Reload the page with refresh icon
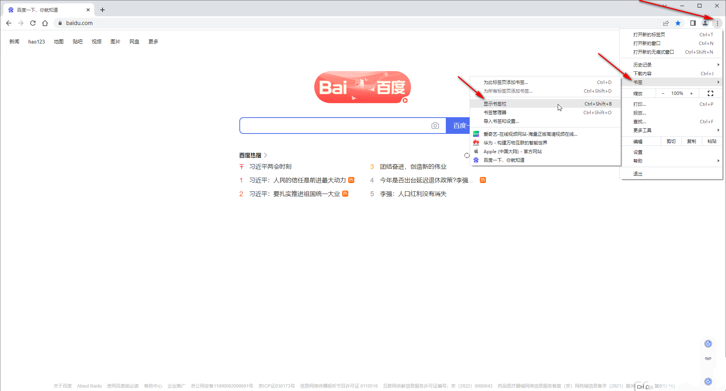The height and width of the screenshot is (391, 726). tap(33, 23)
